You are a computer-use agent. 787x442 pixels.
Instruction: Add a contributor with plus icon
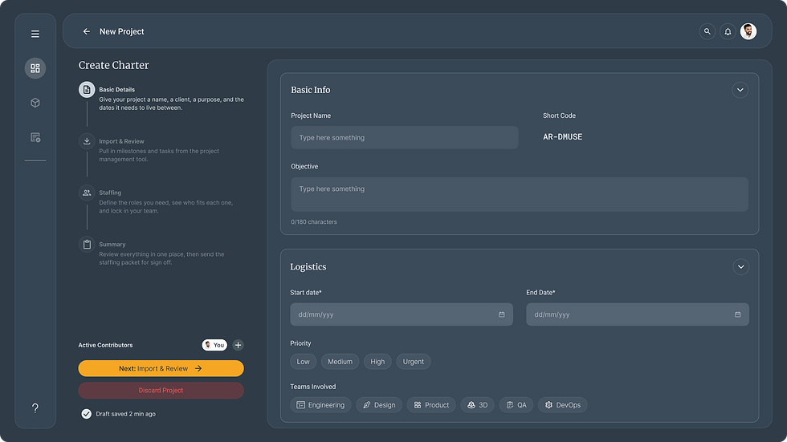pos(238,345)
